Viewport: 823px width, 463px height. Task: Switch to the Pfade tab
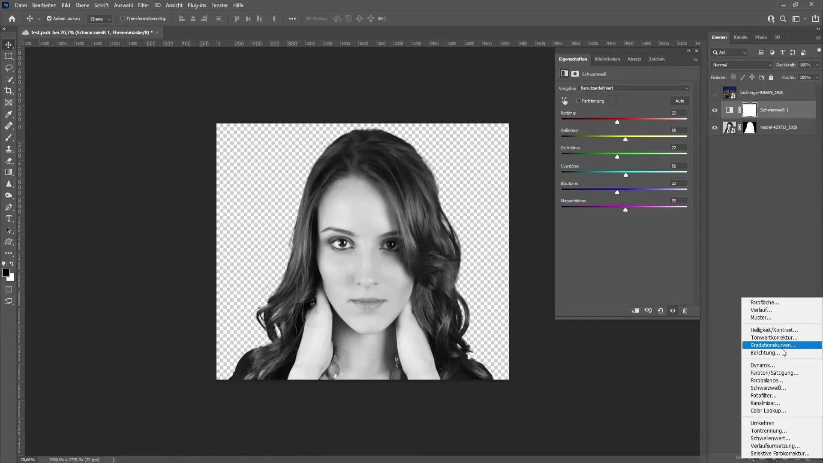tap(761, 37)
